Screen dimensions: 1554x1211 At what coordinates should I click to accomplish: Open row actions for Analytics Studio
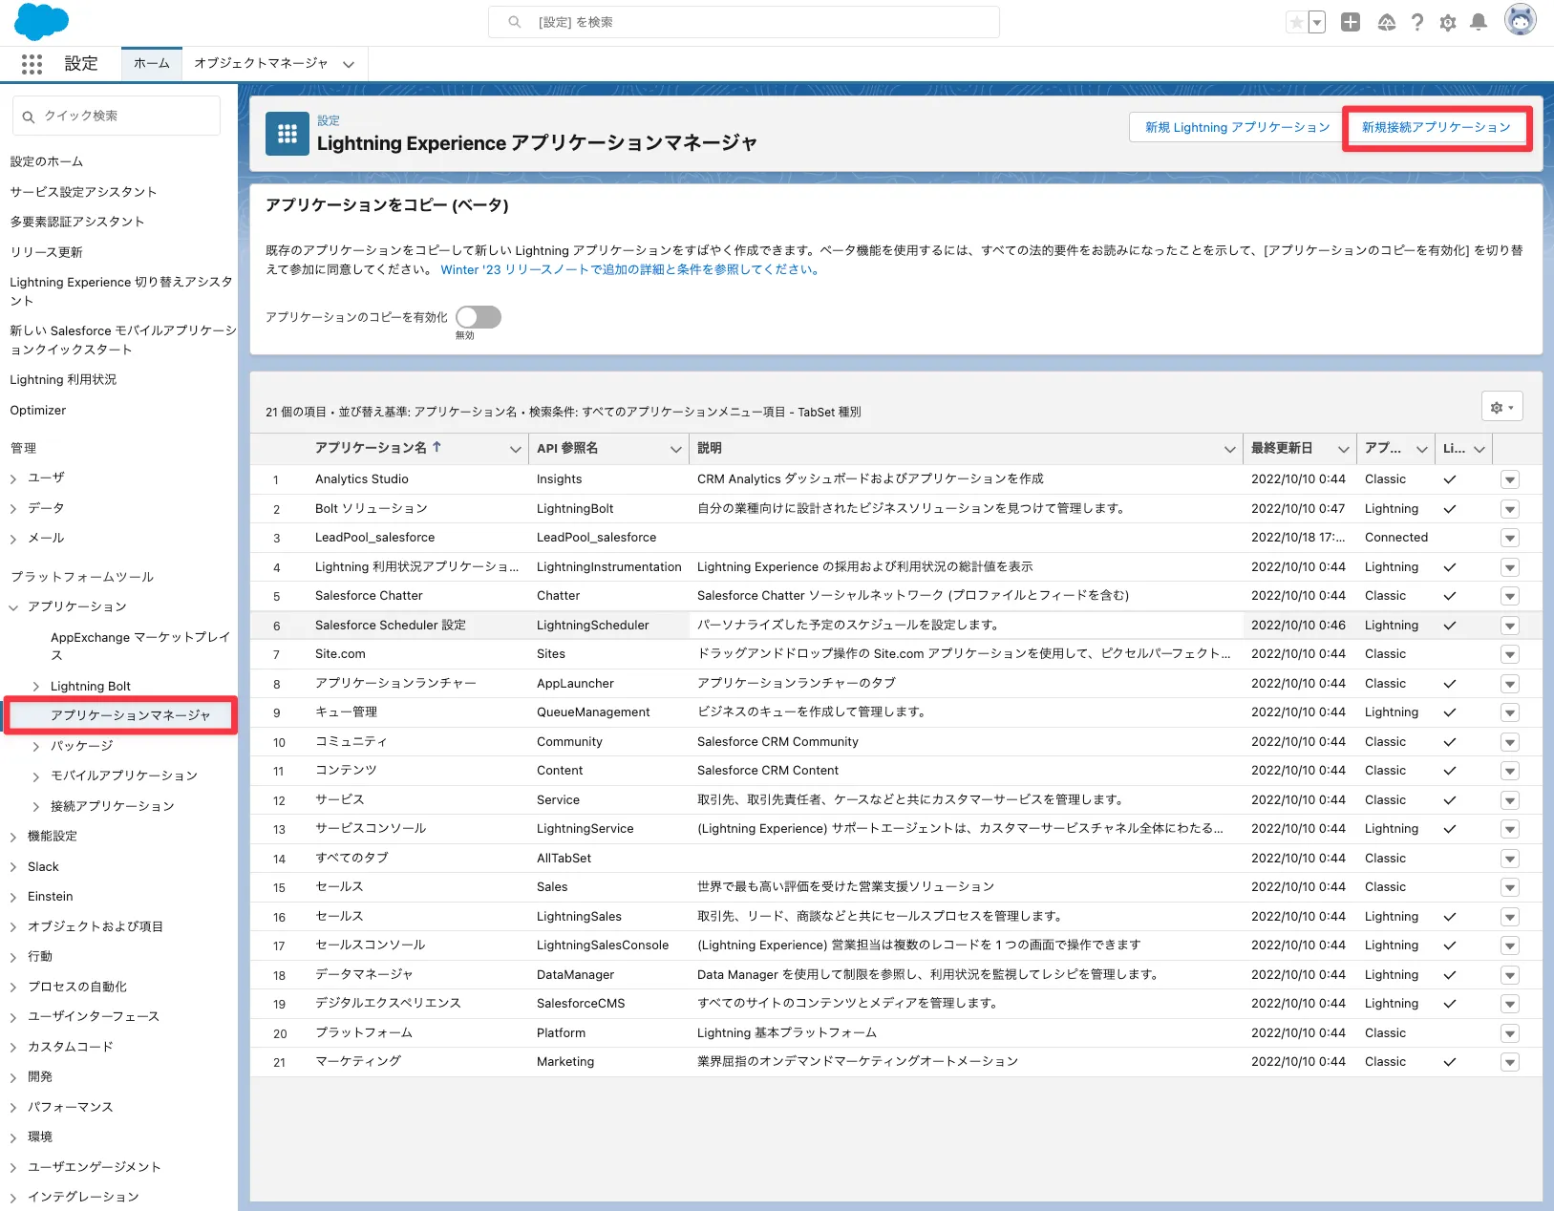(1509, 480)
